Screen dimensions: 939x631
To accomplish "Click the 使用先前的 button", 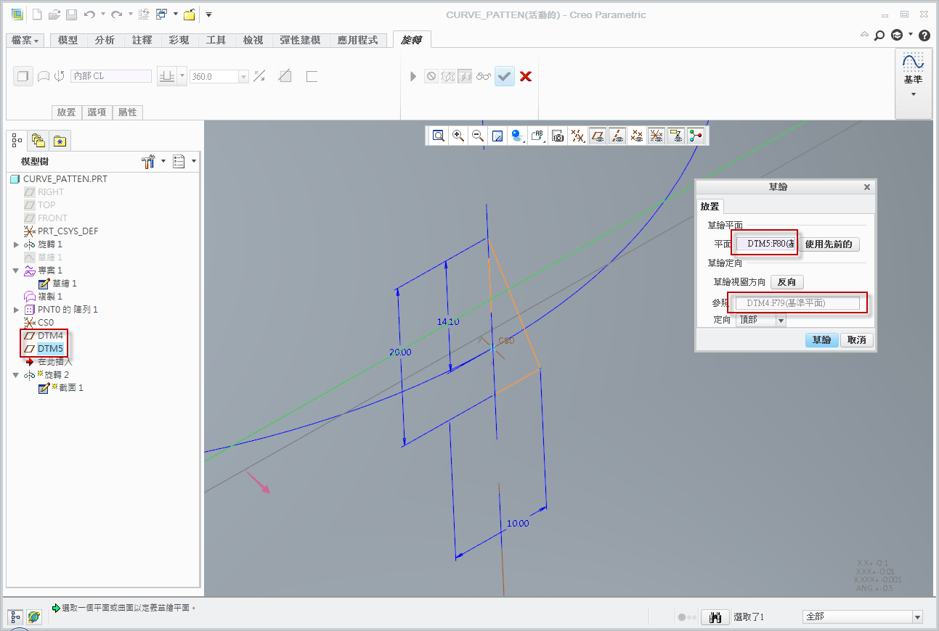I will [829, 244].
